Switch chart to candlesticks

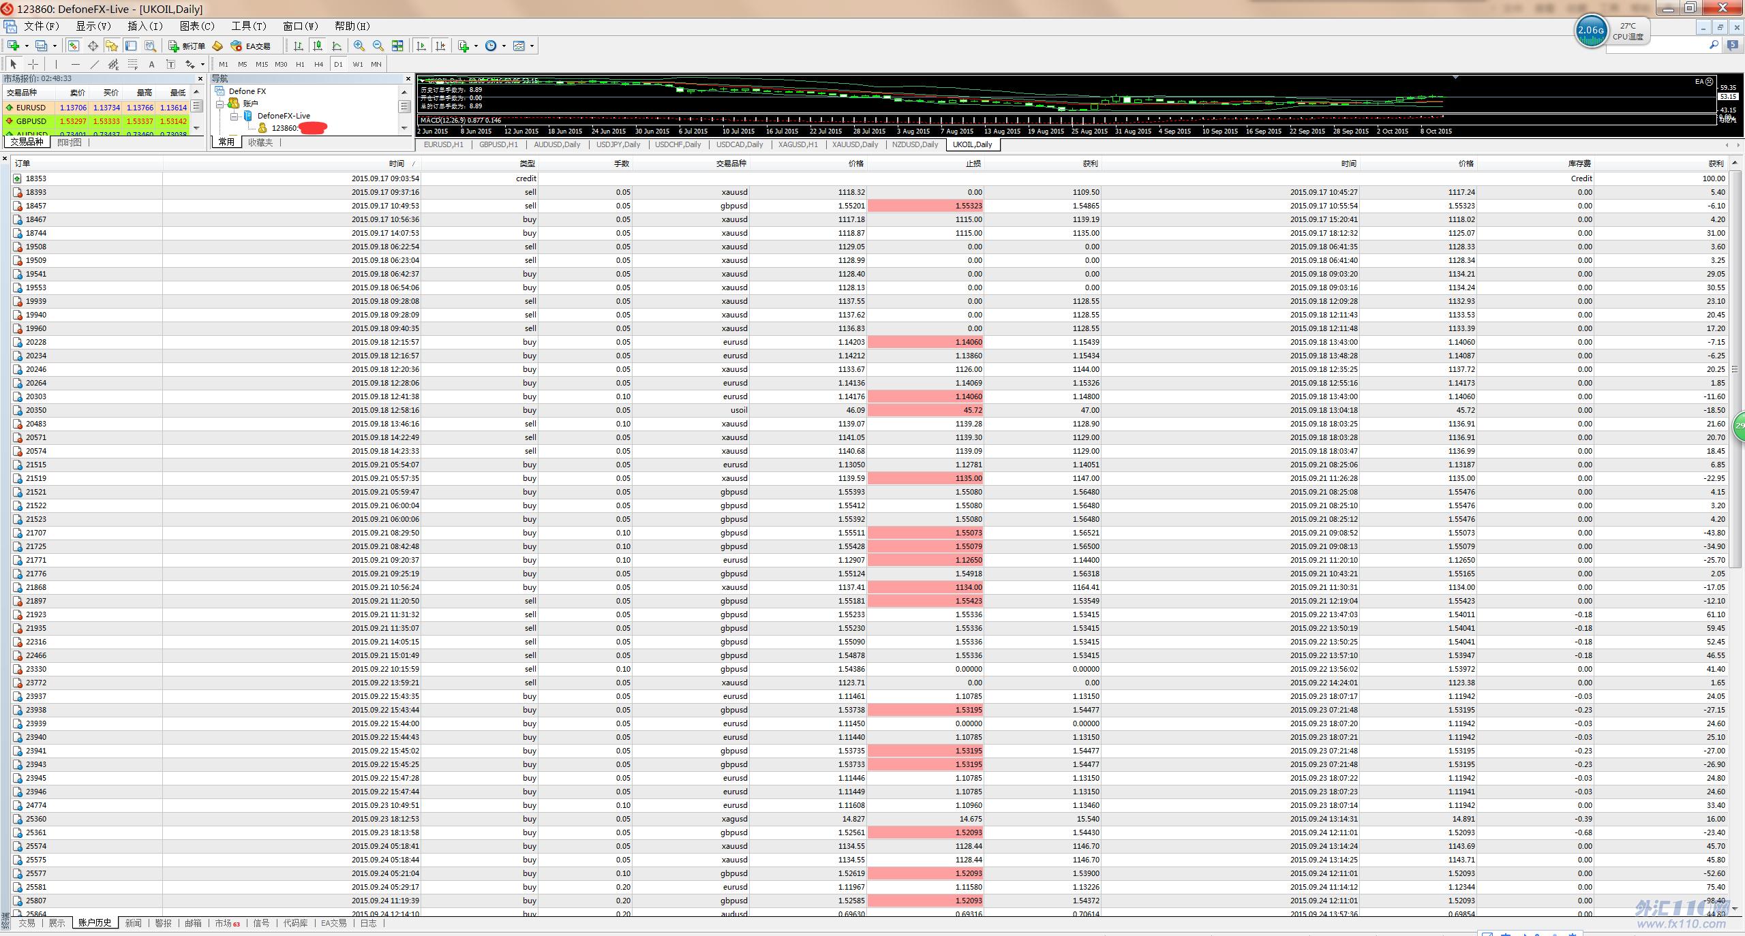coord(318,46)
